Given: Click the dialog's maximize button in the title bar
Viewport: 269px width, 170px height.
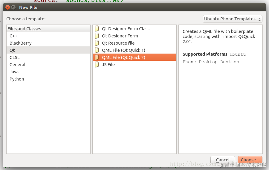Looking at the screenshot, I should 13,7.
